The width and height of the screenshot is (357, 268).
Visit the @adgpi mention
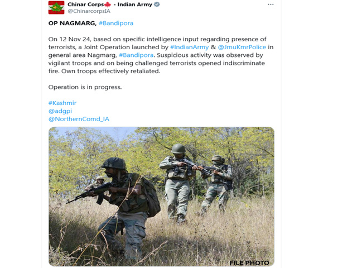[60, 111]
